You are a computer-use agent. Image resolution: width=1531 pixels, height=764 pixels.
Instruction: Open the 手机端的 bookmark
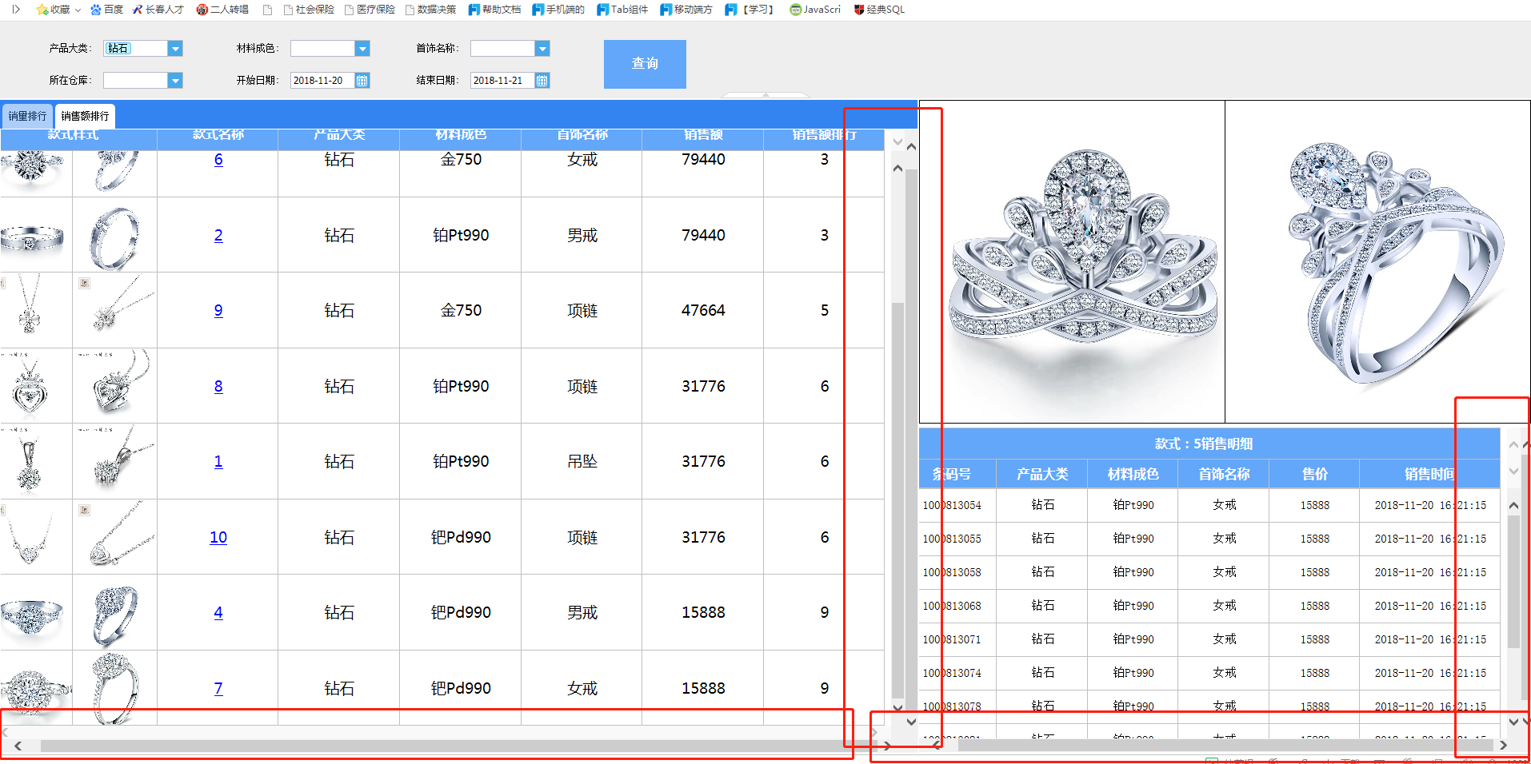pos(558,10)
